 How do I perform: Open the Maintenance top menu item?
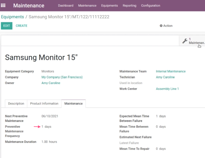pyautogui.click(x=87, y=6)
